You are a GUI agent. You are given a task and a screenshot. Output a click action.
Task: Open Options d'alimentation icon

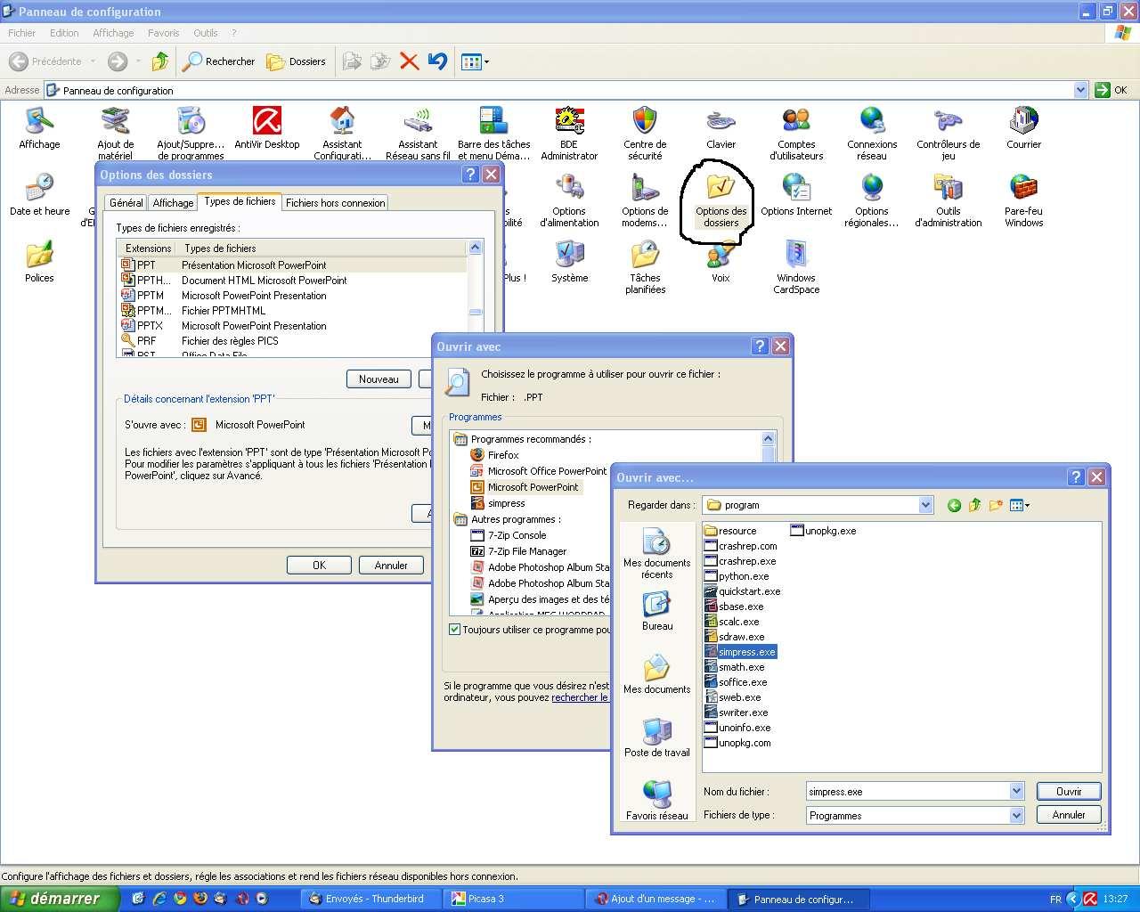(569, 199)
